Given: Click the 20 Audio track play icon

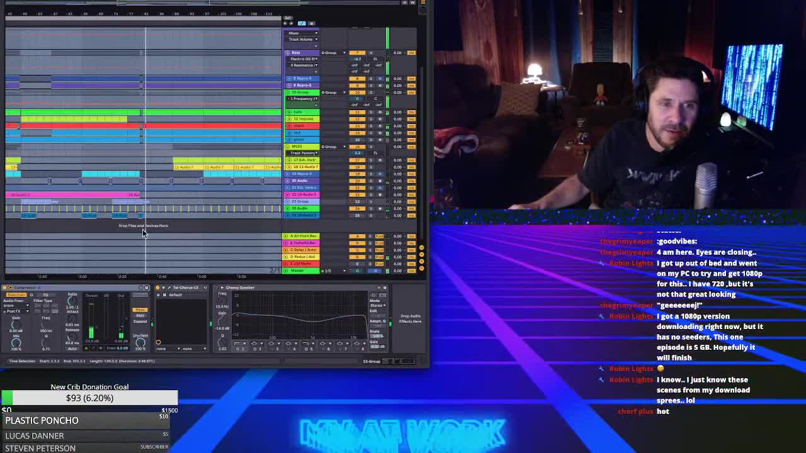Looking at the screenshot, I should tap(287, 181).
